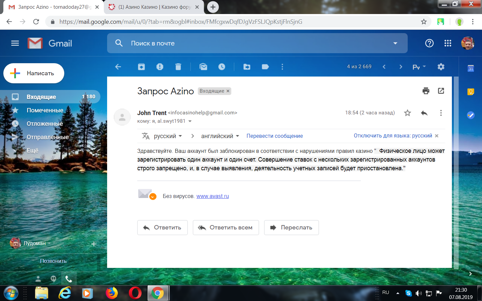
Task: Open the Google apps grid
Action: pos(448,43)
